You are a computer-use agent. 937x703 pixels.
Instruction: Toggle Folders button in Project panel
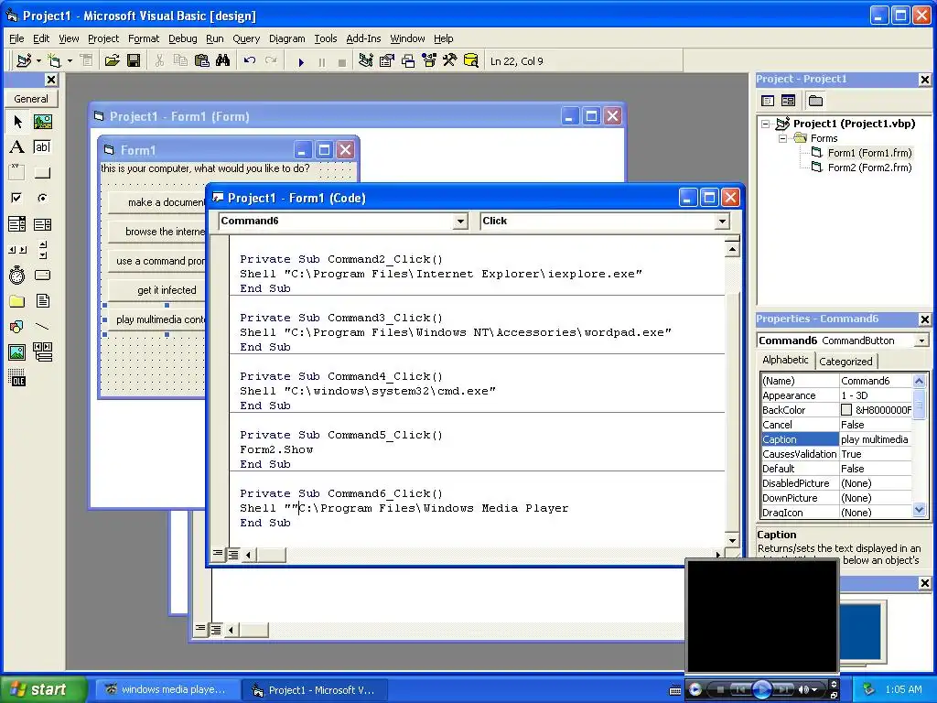tap(815, 101)
